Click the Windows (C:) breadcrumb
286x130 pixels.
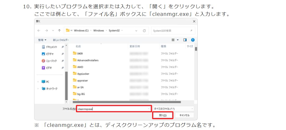coord(81,31)
